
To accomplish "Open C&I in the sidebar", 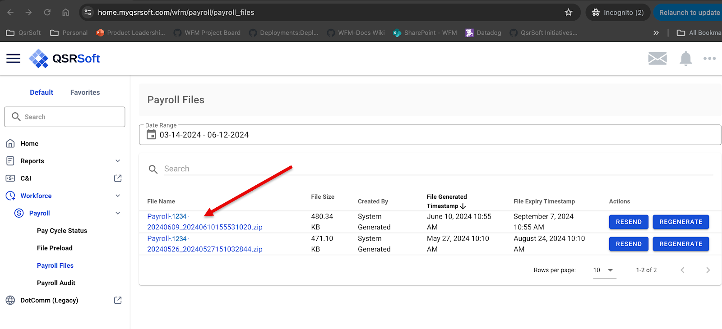I will point(26,178).
